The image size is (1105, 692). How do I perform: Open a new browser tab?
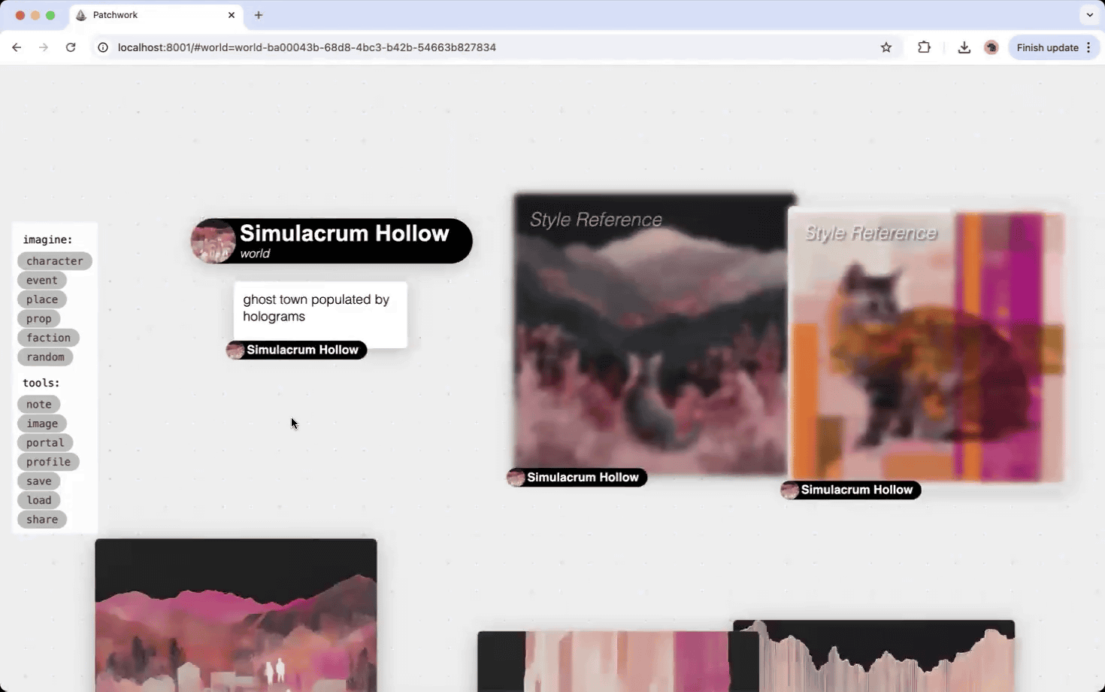pos(259,15)
